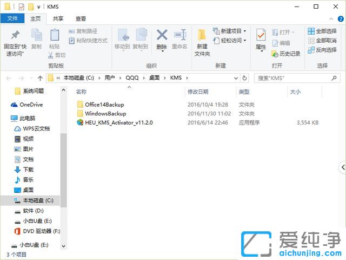Click the Forward navigation arrow

22,78
